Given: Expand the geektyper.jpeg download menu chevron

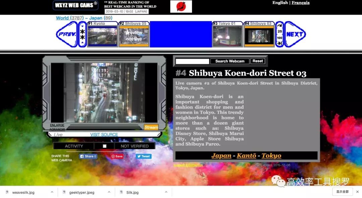Looking at the screenshot, I should pyautogui.click(x=109, y=192).
